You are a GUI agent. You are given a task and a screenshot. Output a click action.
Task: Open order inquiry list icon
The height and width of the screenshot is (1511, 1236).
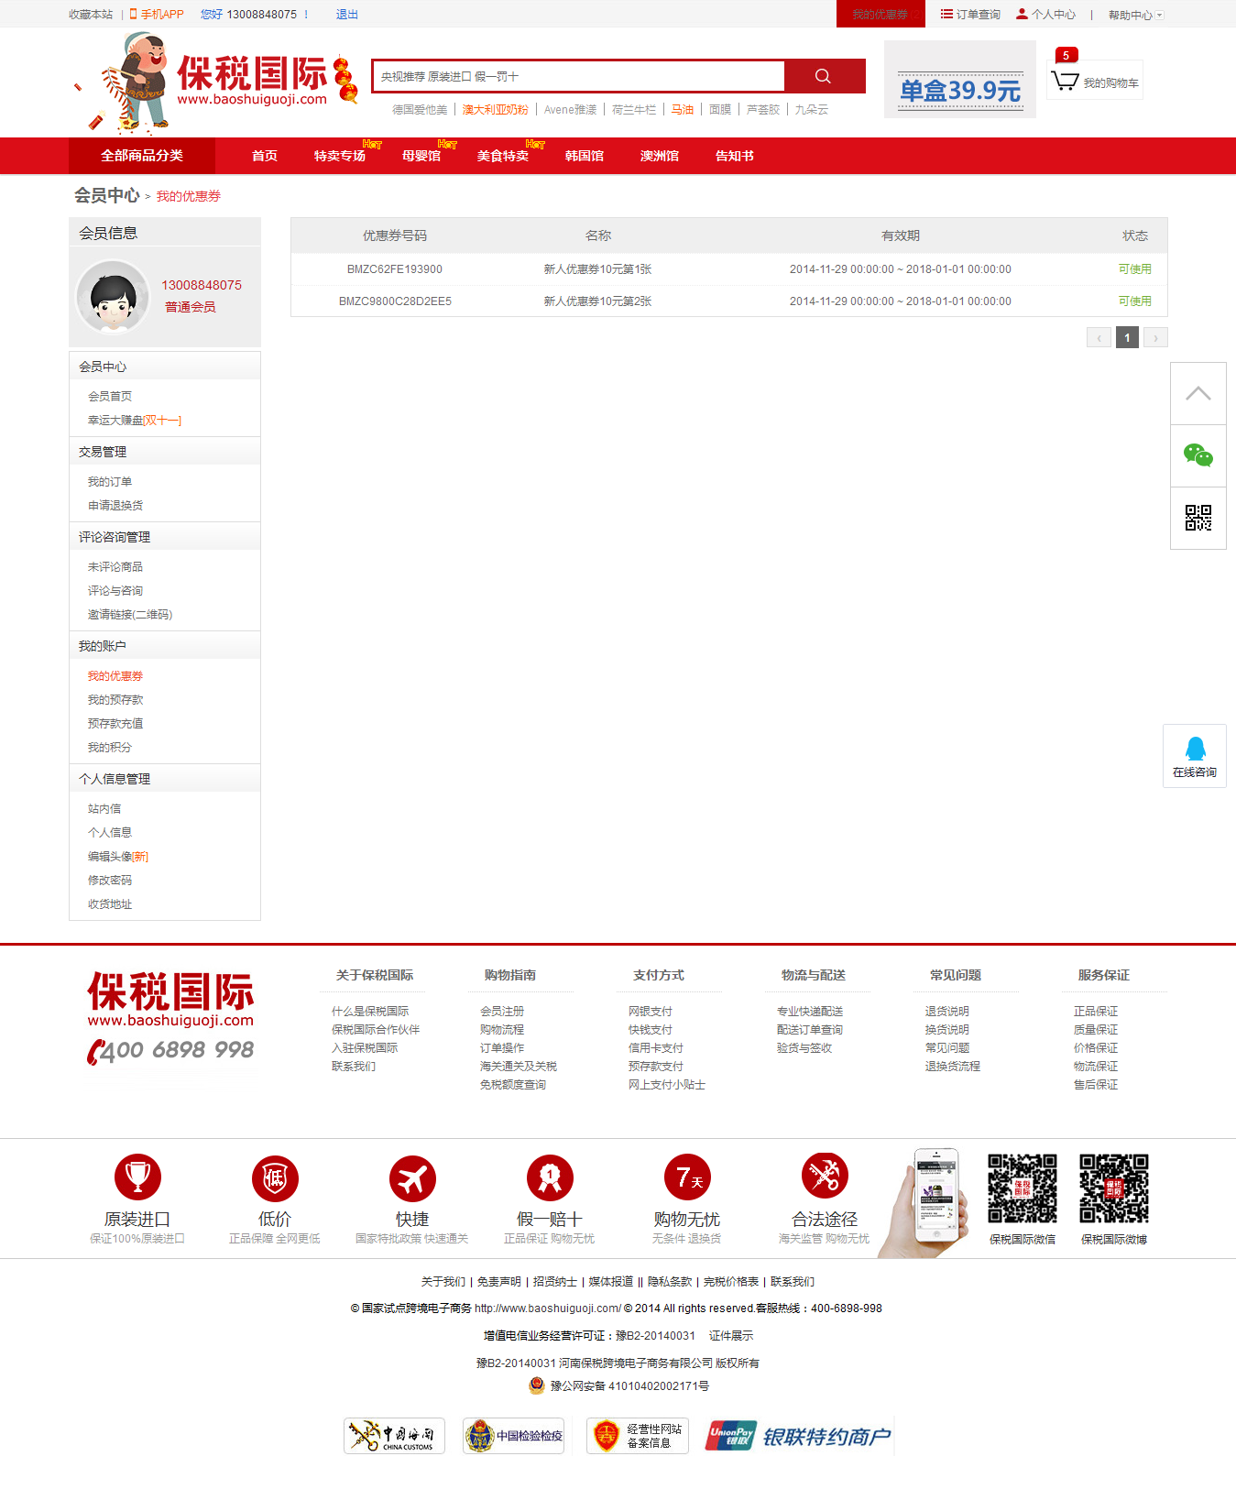(x=946, y=14)
